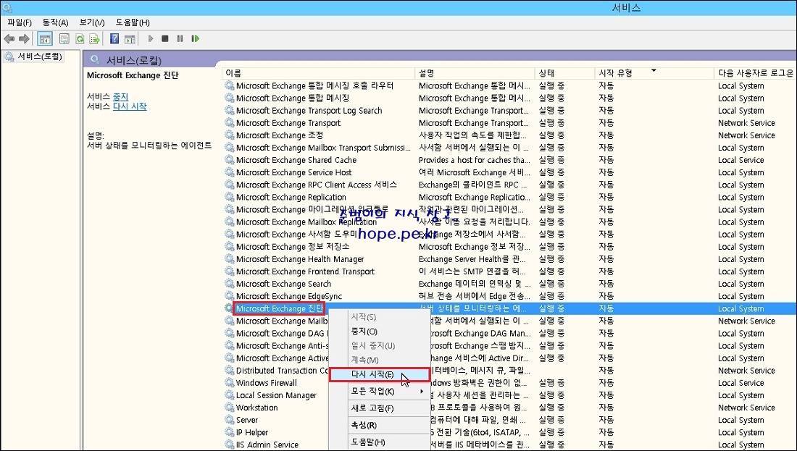
Task: Click gear icon of Microsoft Exchange EdgeSync
Action: 230,296
